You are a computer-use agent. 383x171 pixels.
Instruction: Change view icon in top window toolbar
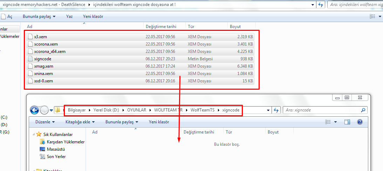coord(372,16)
